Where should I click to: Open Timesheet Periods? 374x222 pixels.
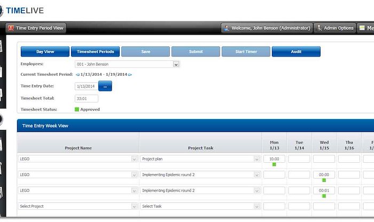95,52
